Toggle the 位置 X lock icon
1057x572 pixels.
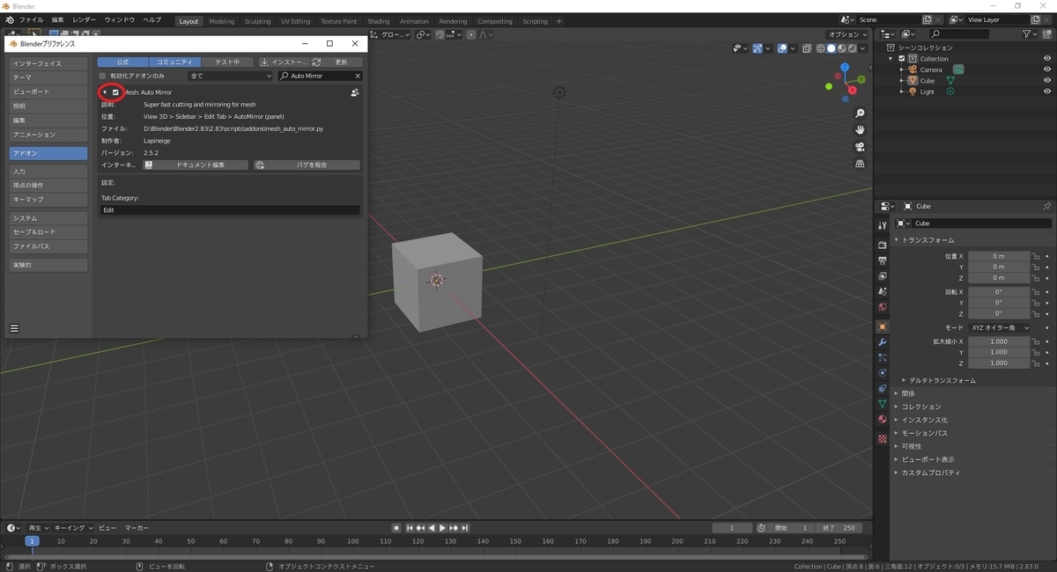(1037, 256)
